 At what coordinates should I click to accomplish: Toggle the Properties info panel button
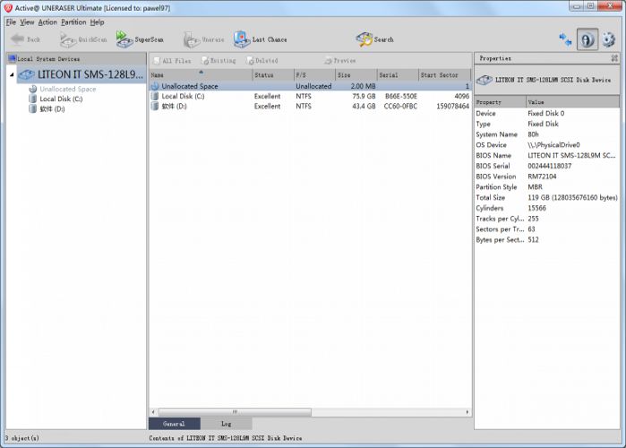click(x=587, y=39)
